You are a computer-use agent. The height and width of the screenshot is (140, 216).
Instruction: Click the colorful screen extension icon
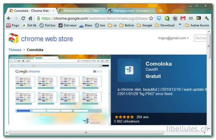199,18
